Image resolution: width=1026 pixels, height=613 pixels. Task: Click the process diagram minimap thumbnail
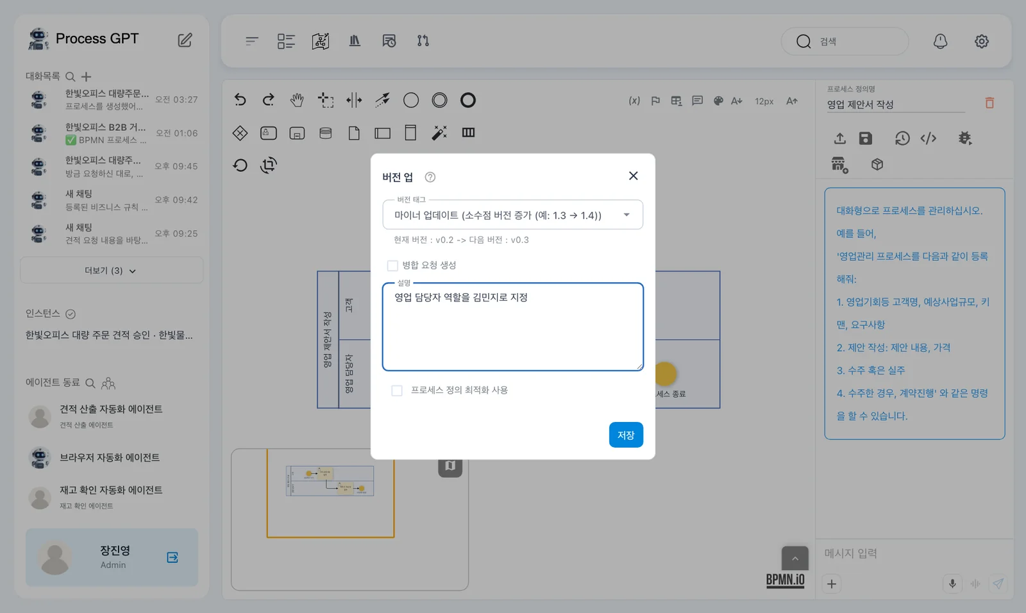[x=330, y=481]
